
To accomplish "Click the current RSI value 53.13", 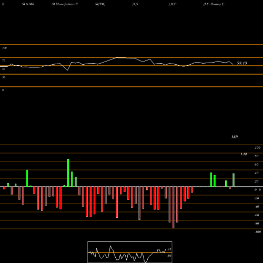I will coord(242,63).
